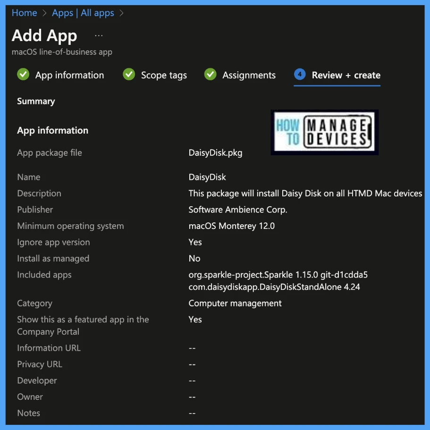Viewport: 430px width, 430px height.
Task: Click the green check icon for App information
Action: click(23, 74)
